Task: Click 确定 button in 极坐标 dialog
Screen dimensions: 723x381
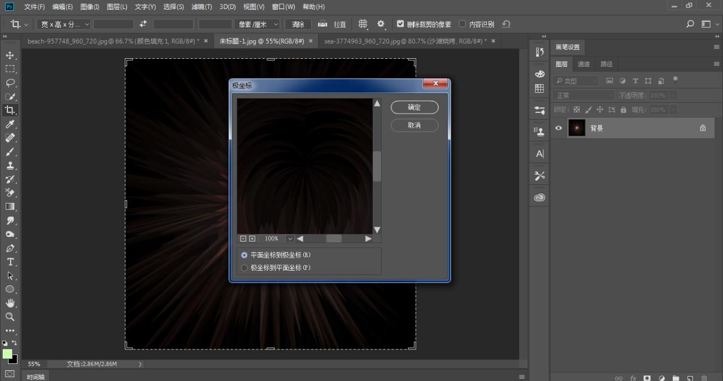Action: [x=414, y=107]
